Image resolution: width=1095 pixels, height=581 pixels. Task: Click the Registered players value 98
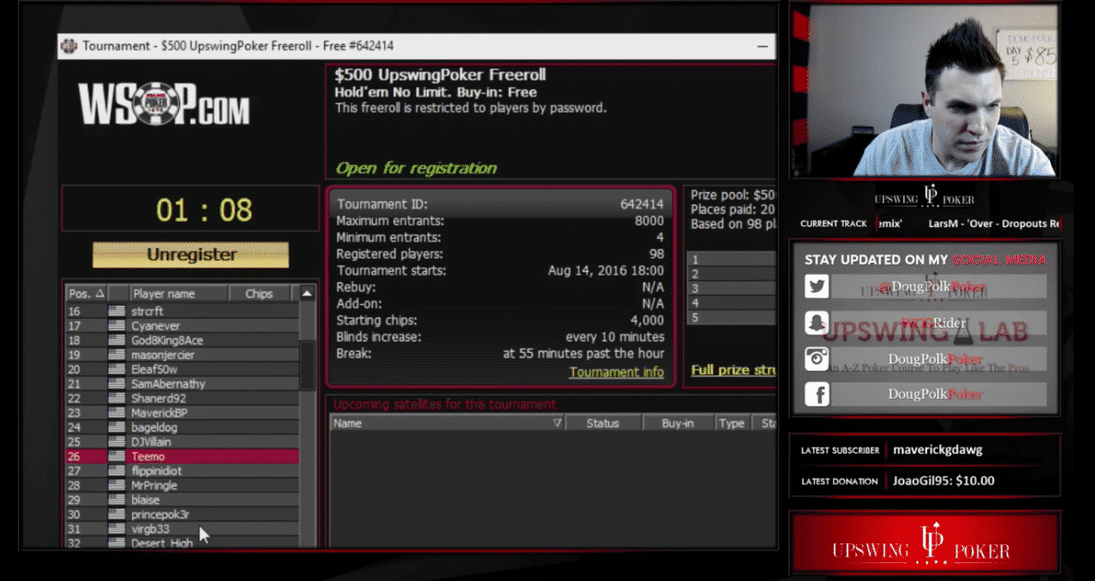click(657, 254)
